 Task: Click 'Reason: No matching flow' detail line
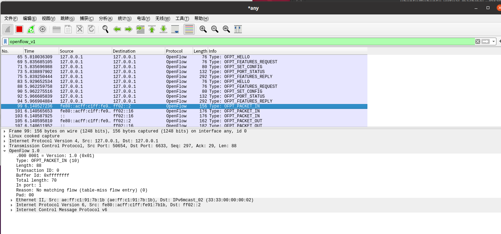click(82, 190)
